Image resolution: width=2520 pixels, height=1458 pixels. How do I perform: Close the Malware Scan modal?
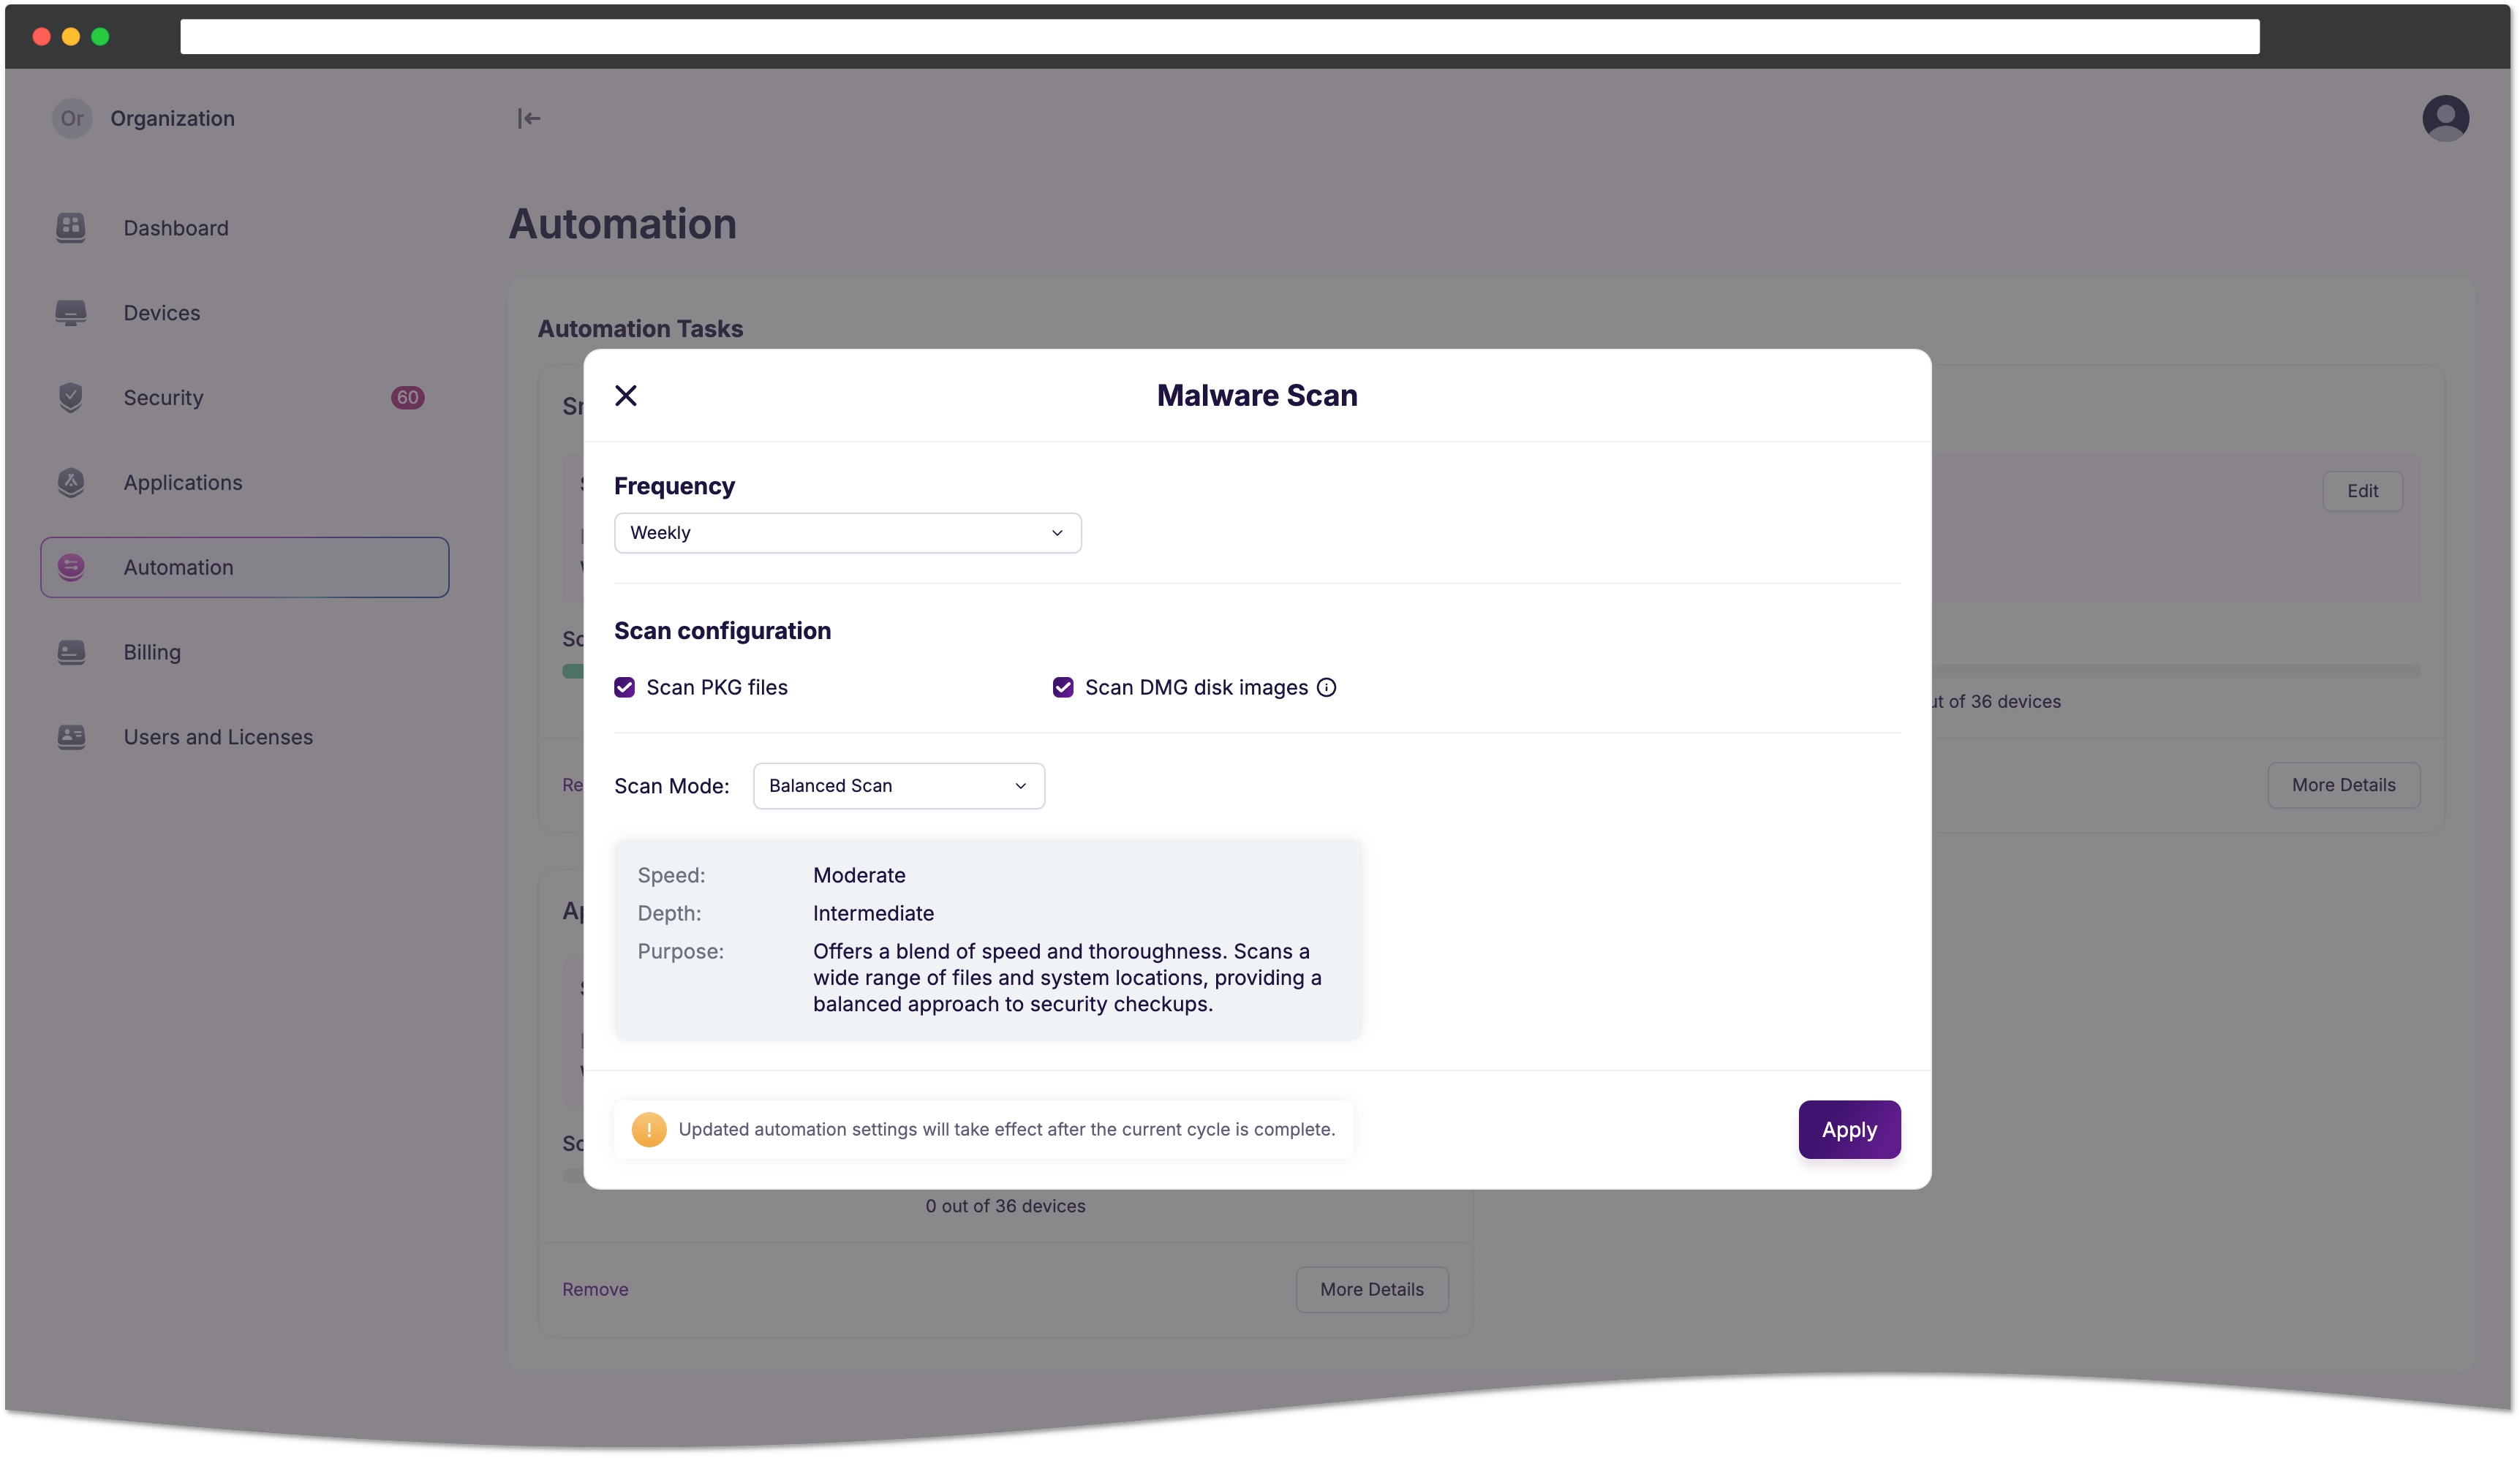pos(625,394)
